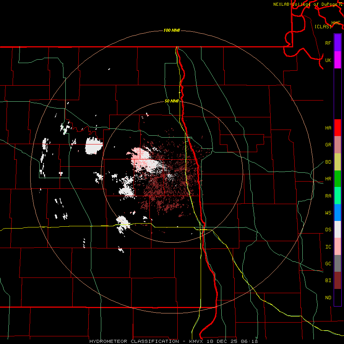Click the HA red legend swatch
This screenshot has height=344, width=344.
pyautogui.click(x=338, y=128)
